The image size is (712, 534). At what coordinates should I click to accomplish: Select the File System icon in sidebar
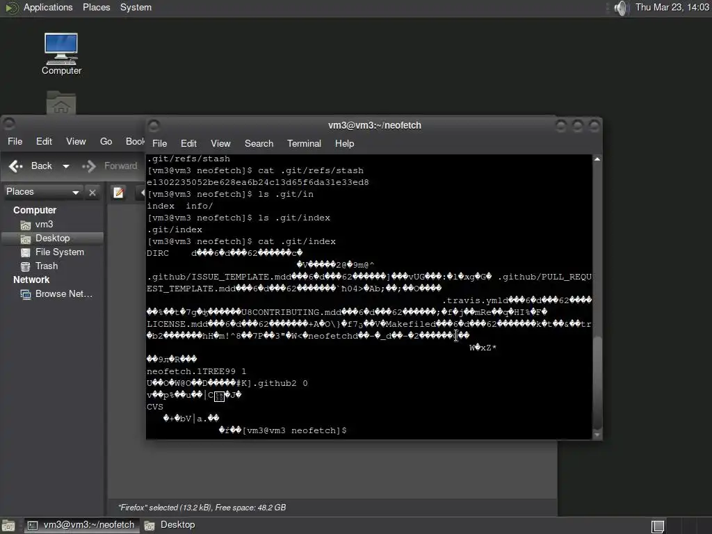pyautogui.click(x=26, y=252)
